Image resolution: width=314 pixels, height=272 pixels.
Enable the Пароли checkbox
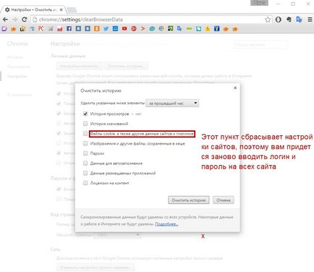[x=85, y=153]
